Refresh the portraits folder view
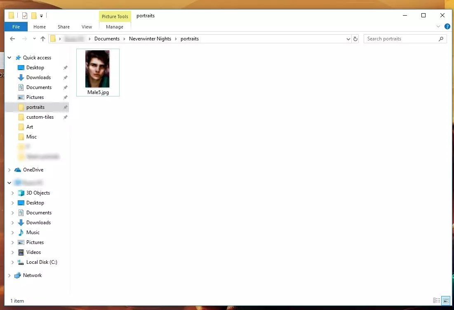 (355, 39)
